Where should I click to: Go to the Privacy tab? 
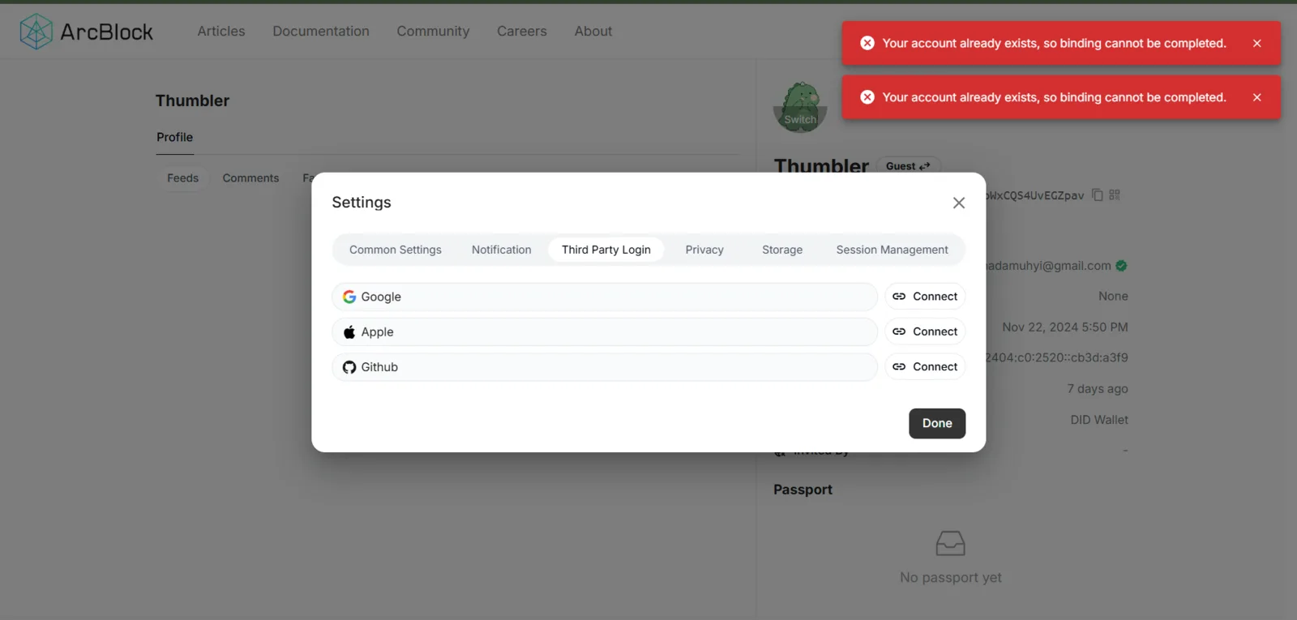[704, 250]
